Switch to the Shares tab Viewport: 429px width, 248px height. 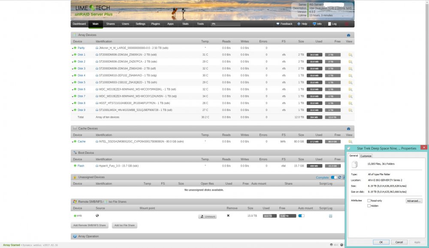click(111, 24)
